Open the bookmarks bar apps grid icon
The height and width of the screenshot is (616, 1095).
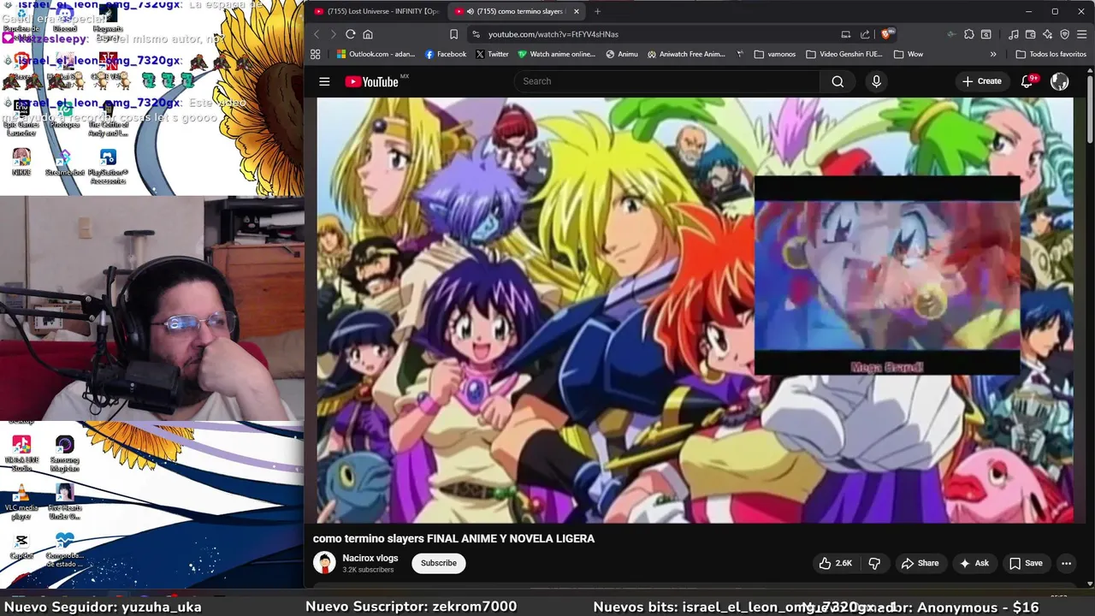point(315,54)
